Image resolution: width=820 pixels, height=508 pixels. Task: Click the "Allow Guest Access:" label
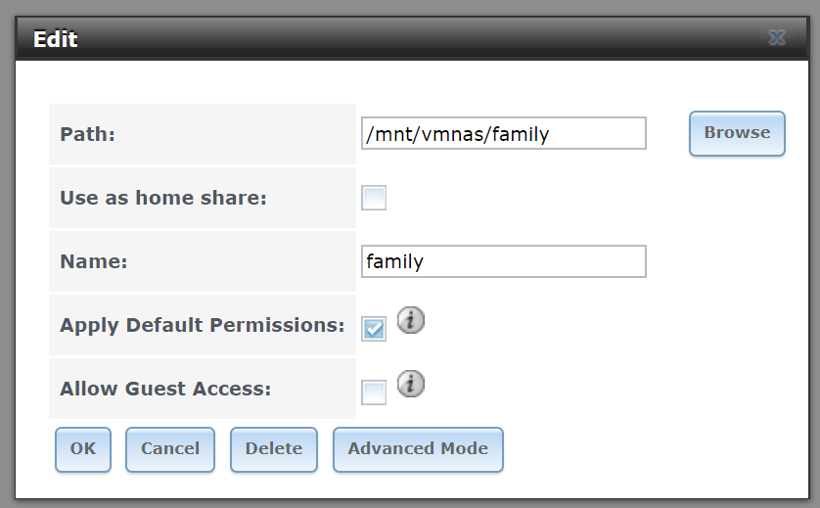(x=165, y=389)
